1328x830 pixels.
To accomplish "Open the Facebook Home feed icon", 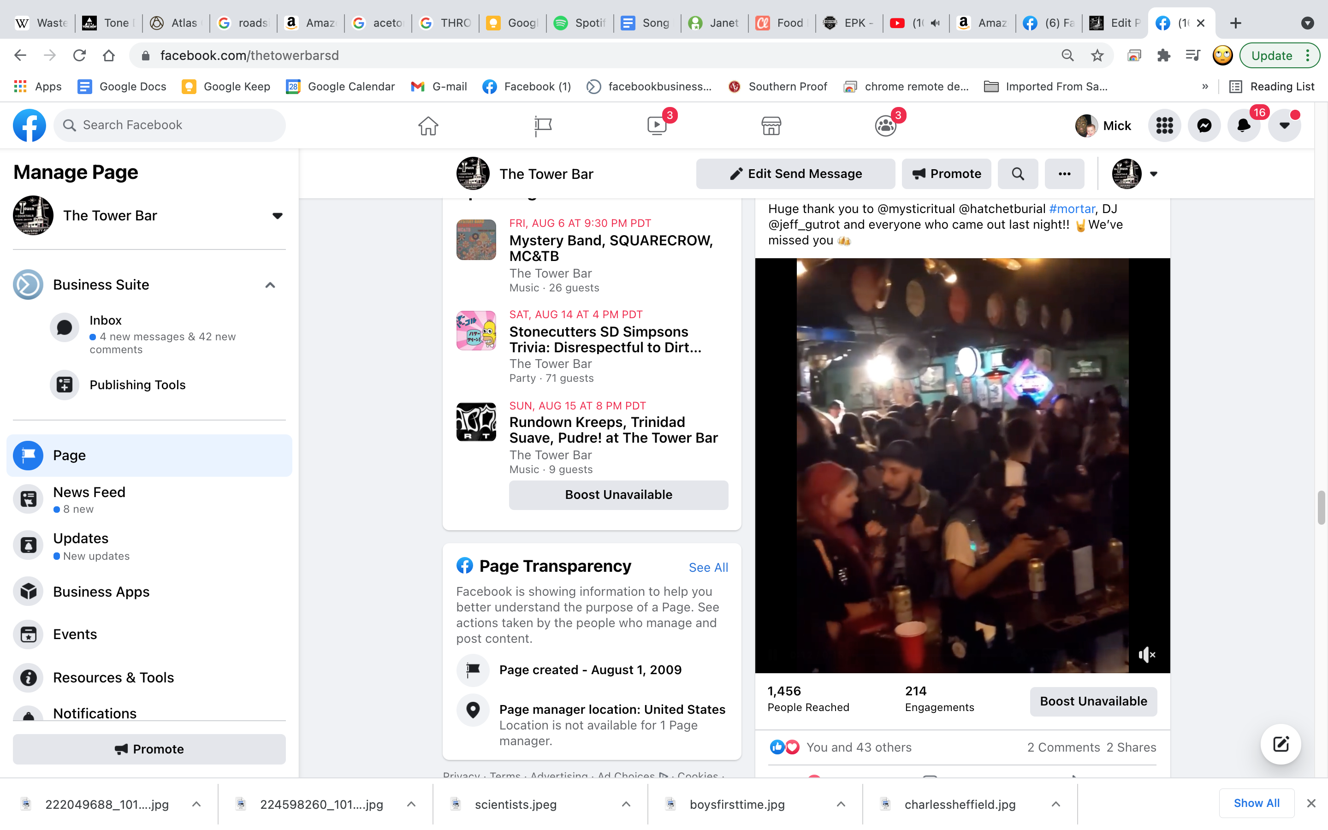I will point(428,126).
